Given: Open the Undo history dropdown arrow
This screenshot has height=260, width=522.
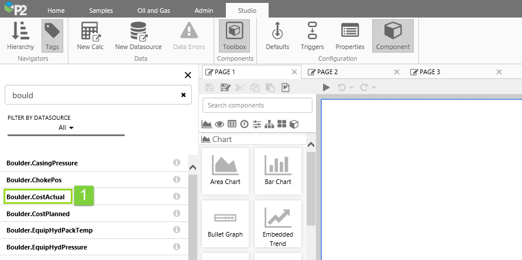Looking at the screenshot, I should (x=351, y=88).
